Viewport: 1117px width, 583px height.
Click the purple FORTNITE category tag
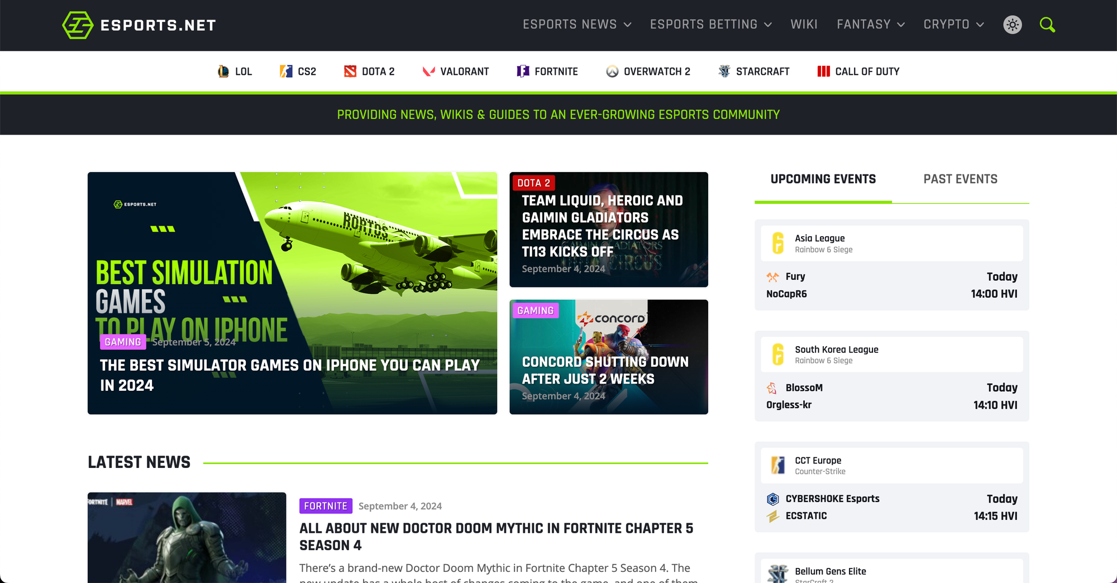(x=326, y=506)
